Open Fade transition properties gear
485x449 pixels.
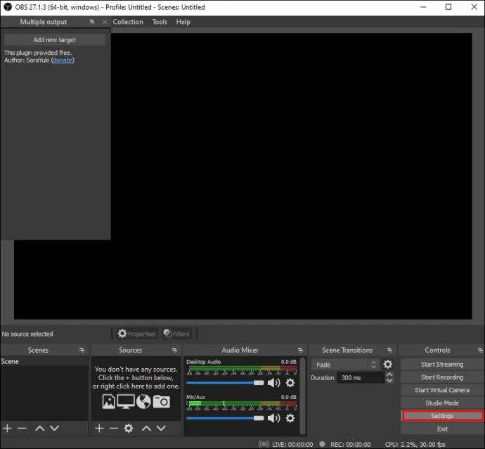388,364
